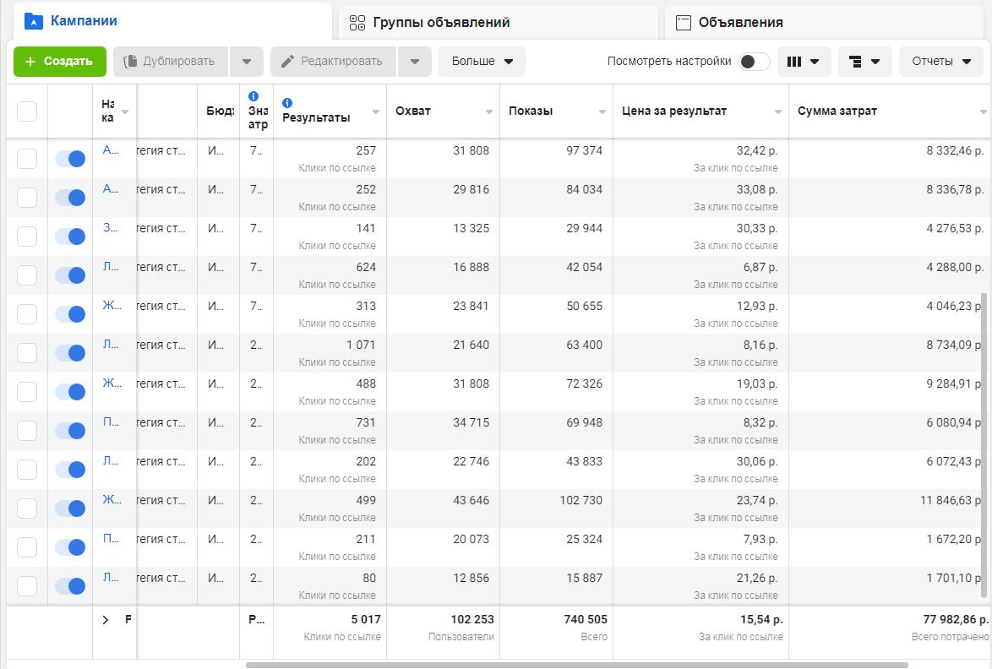Select checkbox for row with 257 results

pos(27,159)
